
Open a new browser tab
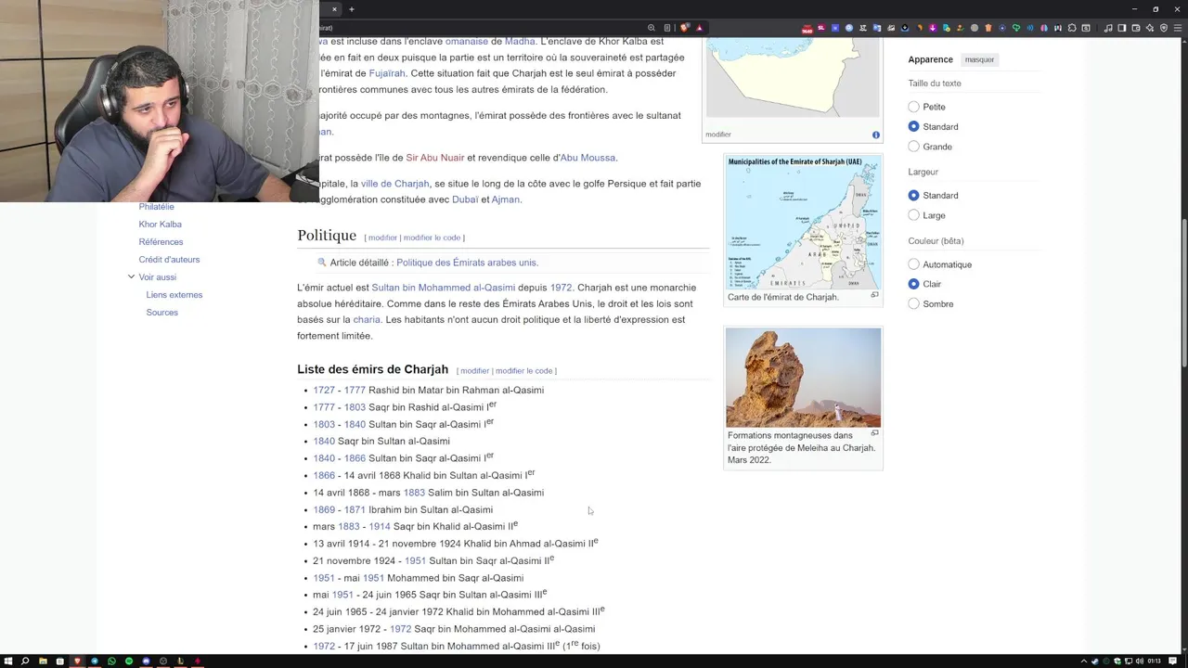pyautogui.click(x=351, y=9)
